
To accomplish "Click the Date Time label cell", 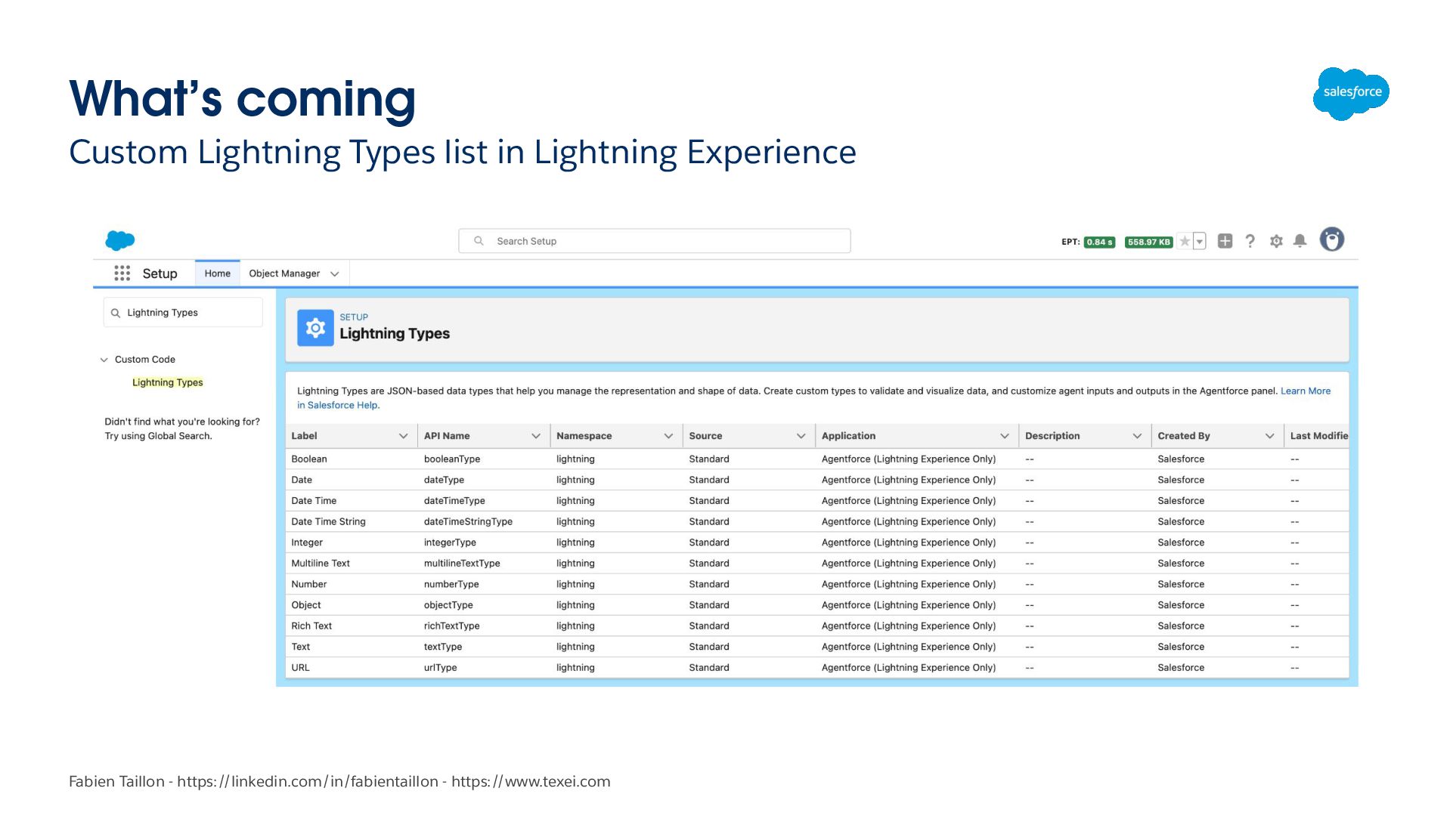I will coord(314,501).
